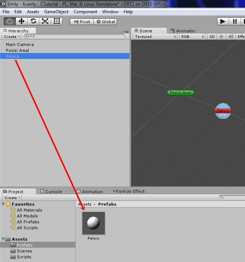Switch to the Animator tab

click(x=183, y=31)
